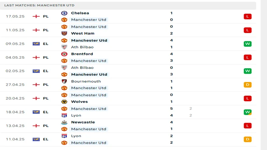Click Lyon's crest in the 18.04.25 match

click(x=64, y=115)
